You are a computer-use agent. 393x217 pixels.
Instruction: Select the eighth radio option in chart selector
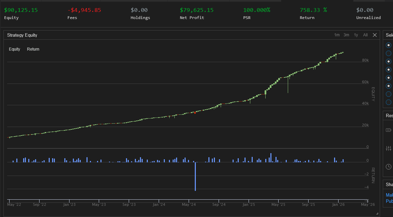(389, 102)
